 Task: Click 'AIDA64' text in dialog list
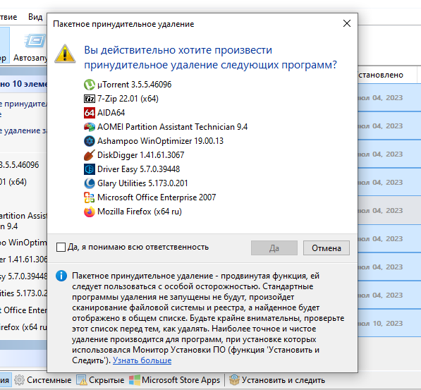pyautogui.click(x=111, y=113)
